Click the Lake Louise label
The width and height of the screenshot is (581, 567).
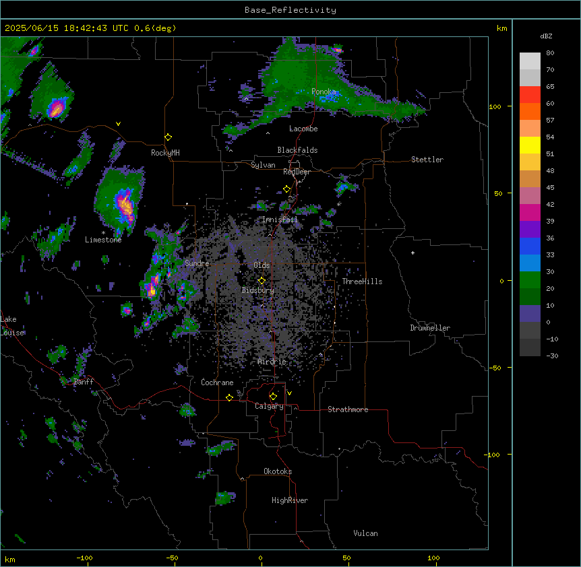pyautogui.click(x=12, y=326)
